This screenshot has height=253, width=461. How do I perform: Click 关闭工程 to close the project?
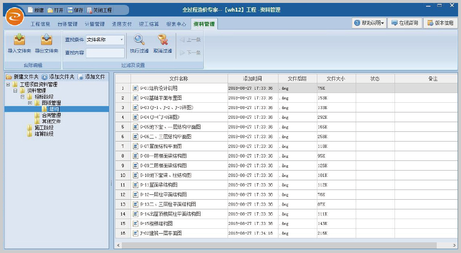click(99, 10)
